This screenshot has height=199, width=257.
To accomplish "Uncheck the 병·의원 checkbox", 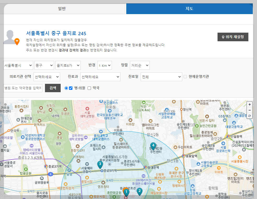I will 71,88.
